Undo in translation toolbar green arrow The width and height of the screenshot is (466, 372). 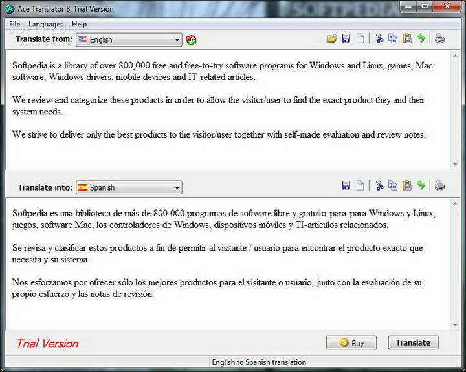click(x=421, y=185)
